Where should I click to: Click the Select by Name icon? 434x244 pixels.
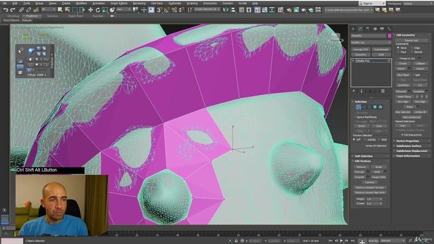click(x=67, y=10)
